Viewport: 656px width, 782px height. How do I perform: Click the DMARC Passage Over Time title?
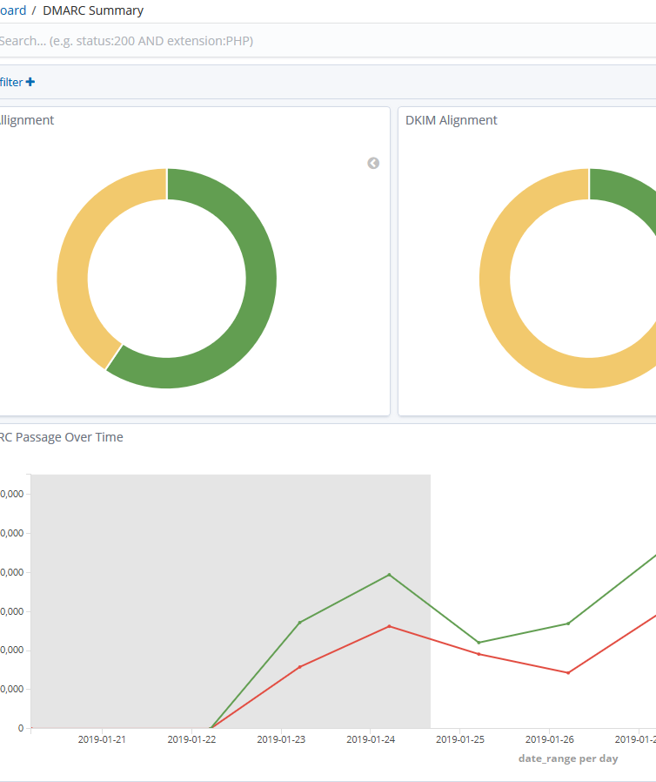61,437
